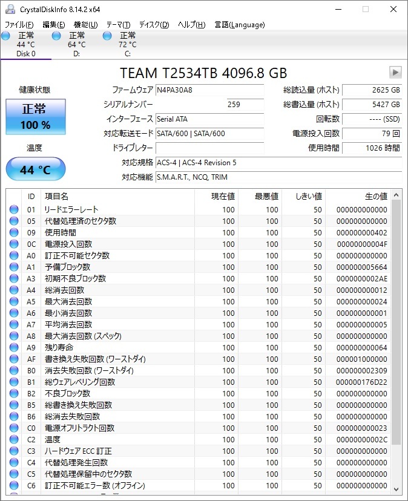The image size is (408, 501).
Task: Click the SATA/600 | SATA/600 transfer mode field
Action: pos(210,134)
